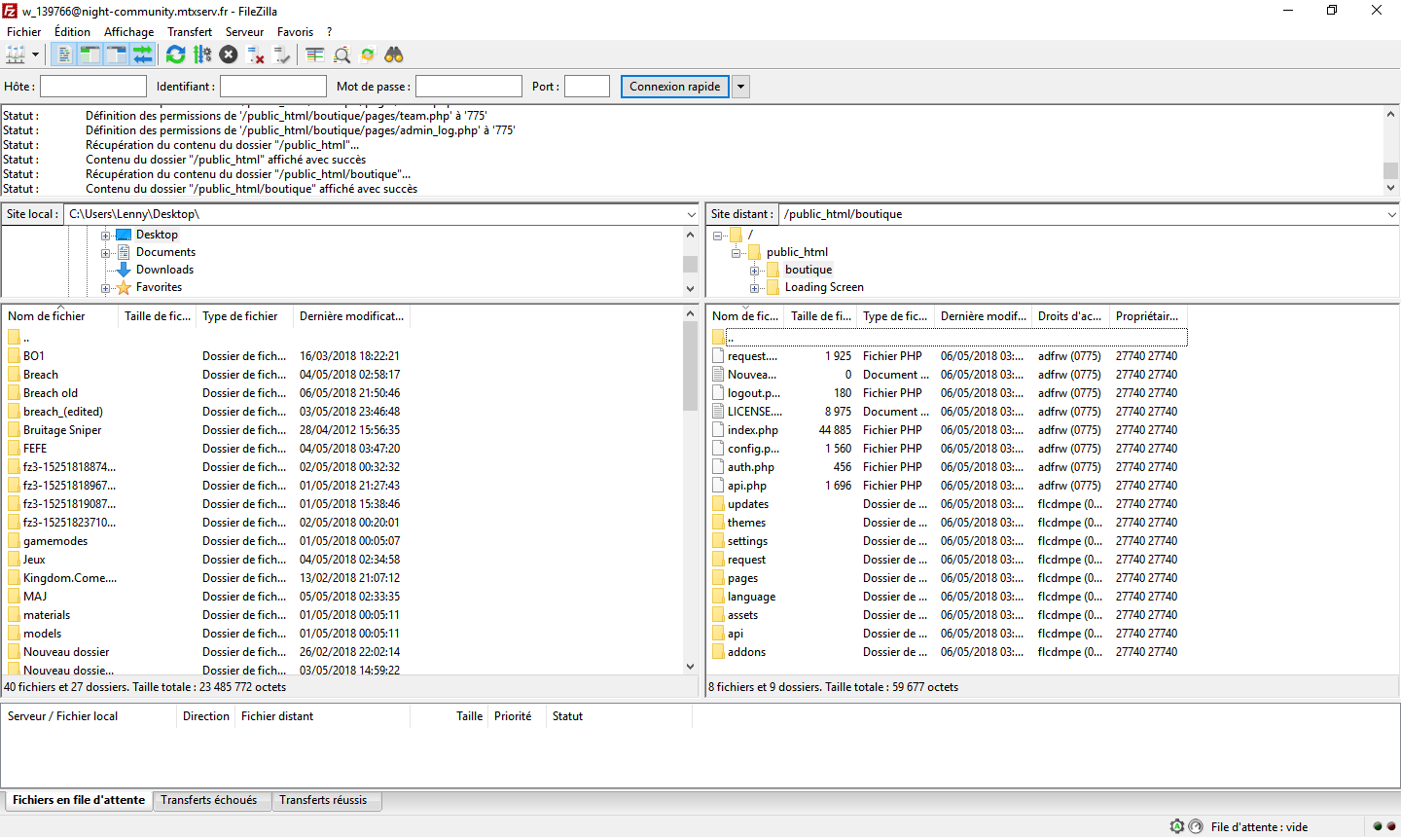
Task: Focus the Mot de passe field
Action: point(469,87)
